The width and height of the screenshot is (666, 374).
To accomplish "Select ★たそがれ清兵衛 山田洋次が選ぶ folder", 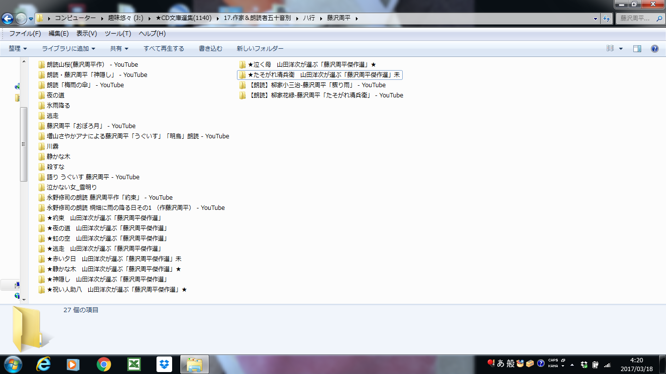I will [x=320, y=75].
